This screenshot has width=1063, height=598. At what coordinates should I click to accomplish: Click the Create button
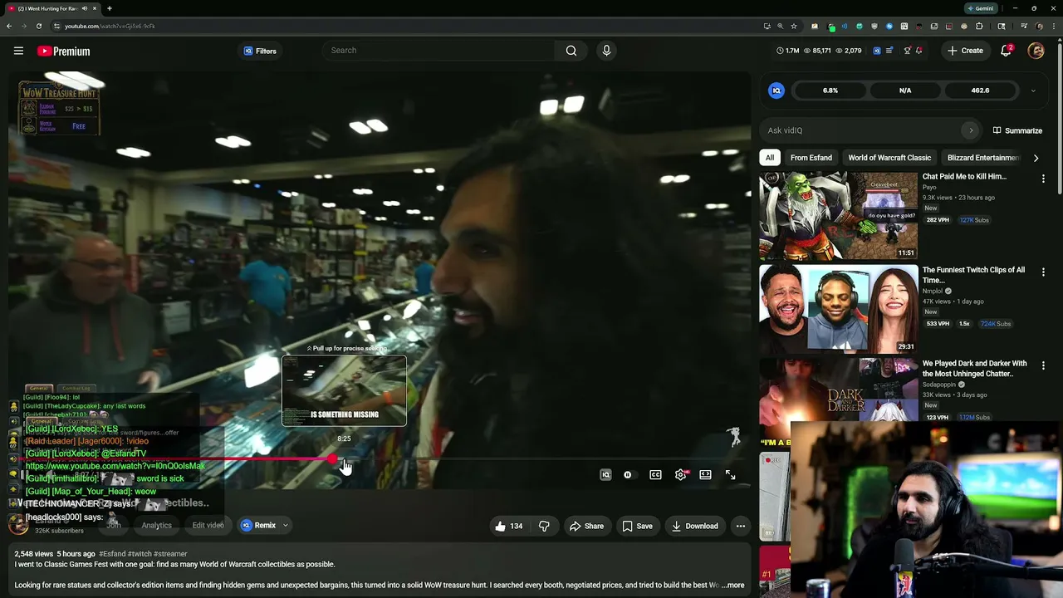coord(965,51)
